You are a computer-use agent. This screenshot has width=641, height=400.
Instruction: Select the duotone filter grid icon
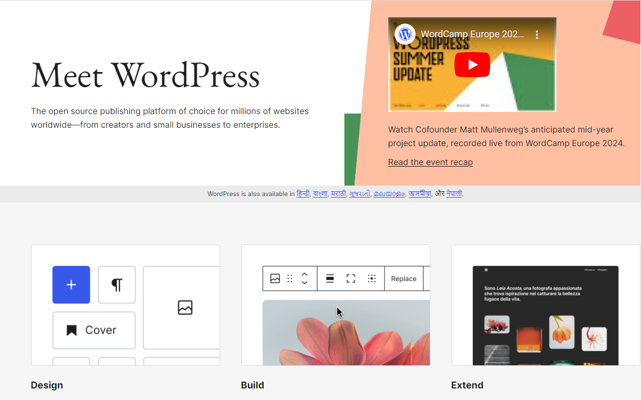(x=372, y=278)
